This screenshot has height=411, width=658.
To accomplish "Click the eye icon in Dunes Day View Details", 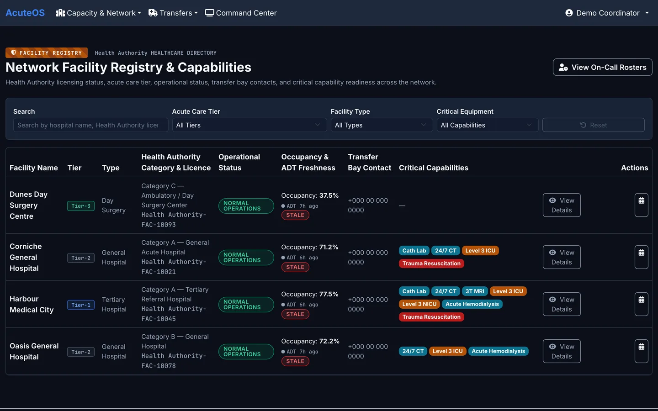I will [552, 200].
